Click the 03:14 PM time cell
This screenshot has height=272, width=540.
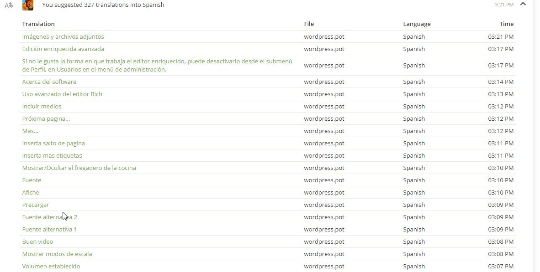tap(501, 82)
